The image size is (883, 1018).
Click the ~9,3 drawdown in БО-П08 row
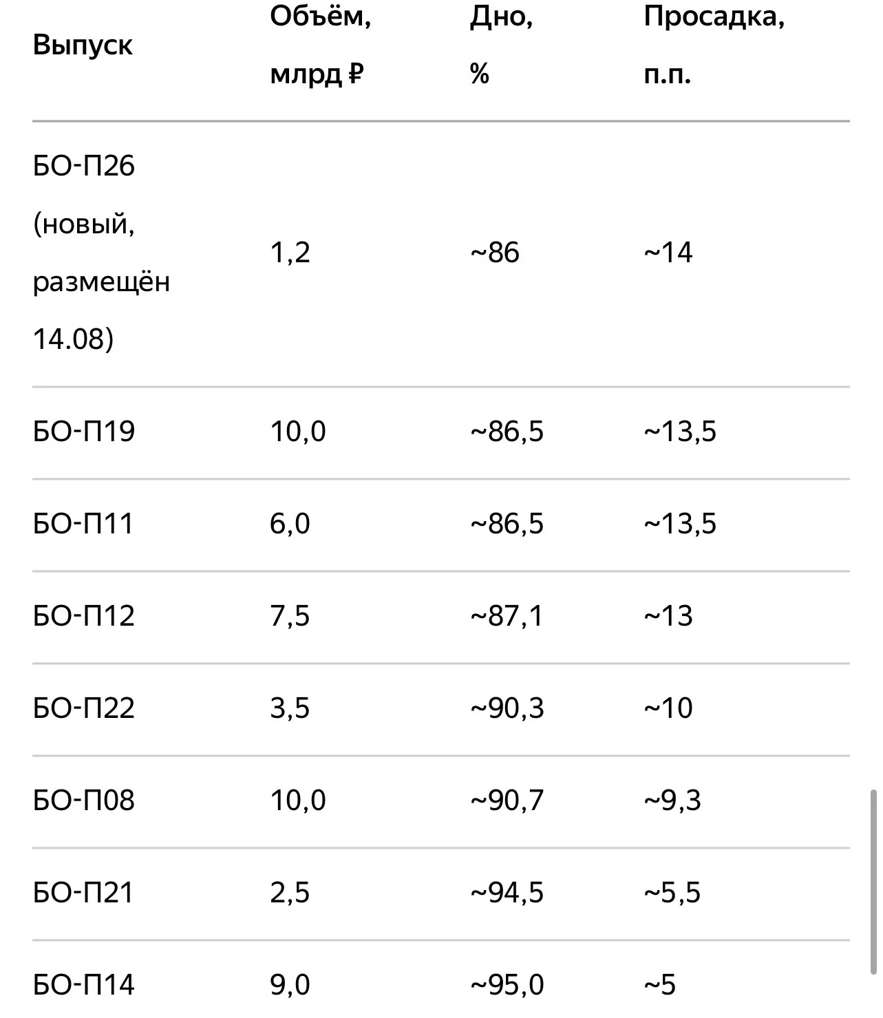672,800
